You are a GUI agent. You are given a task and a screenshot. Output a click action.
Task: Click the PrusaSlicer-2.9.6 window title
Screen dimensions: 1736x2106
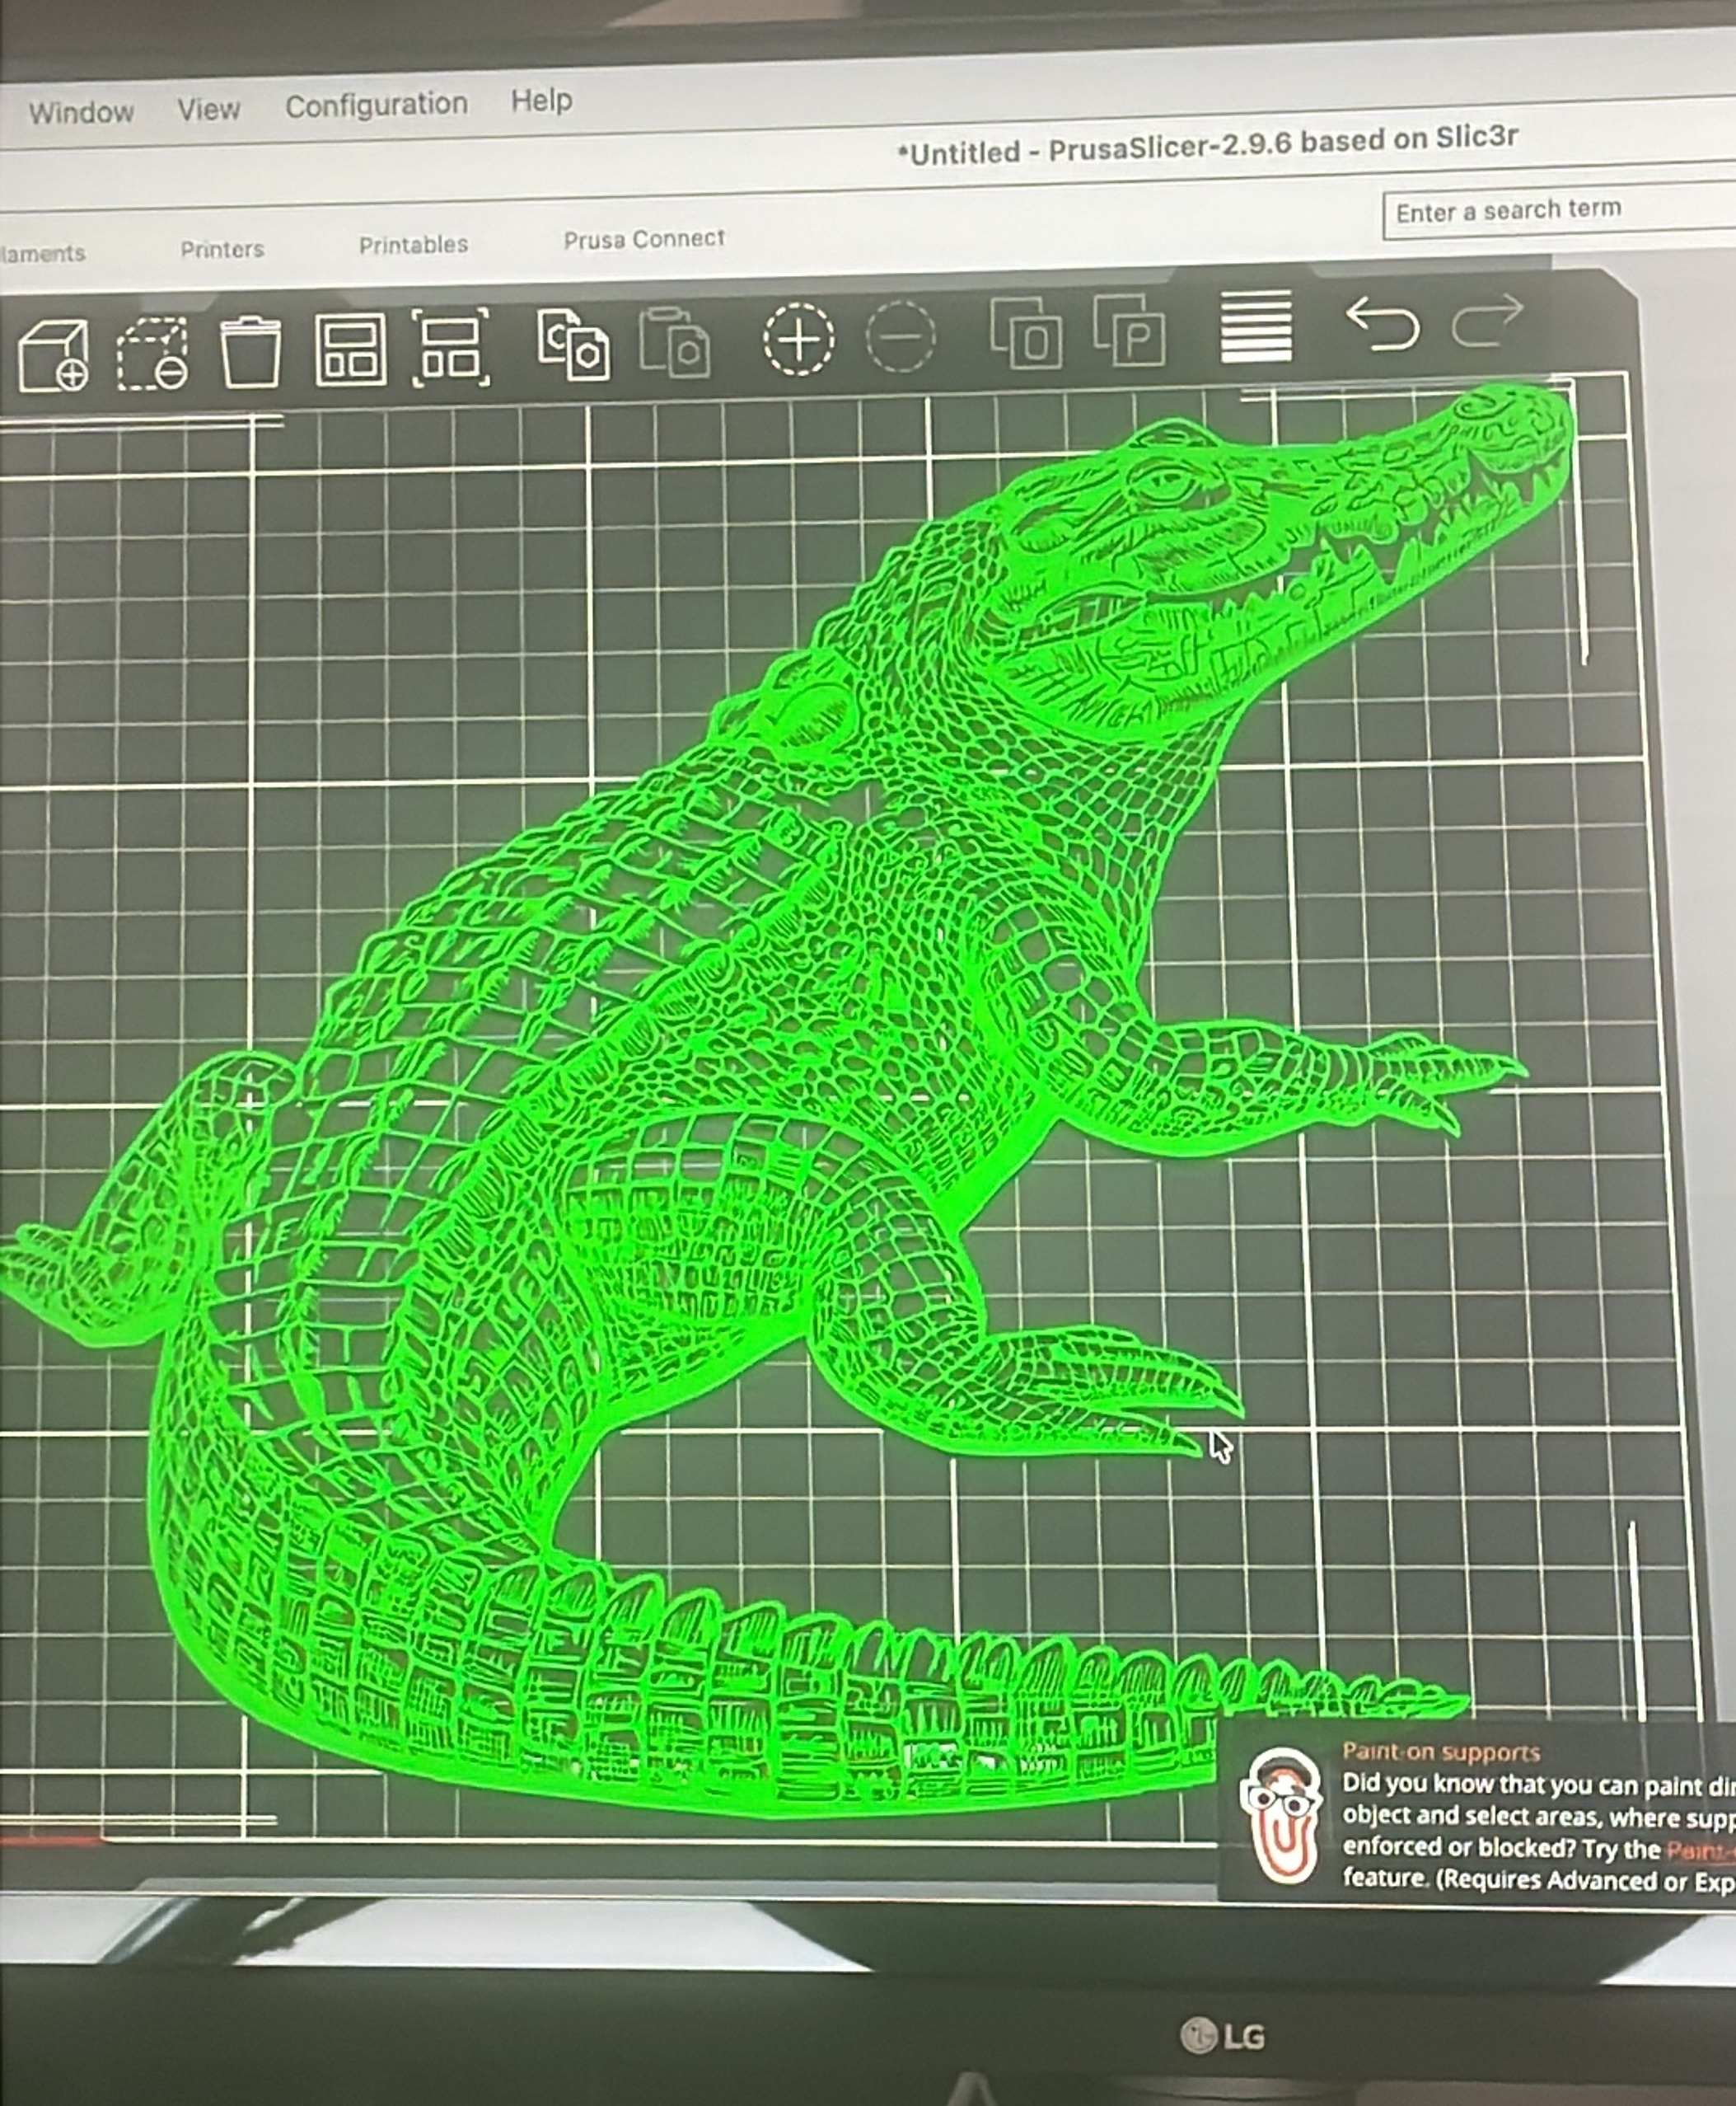click(x=1208, y=145)
